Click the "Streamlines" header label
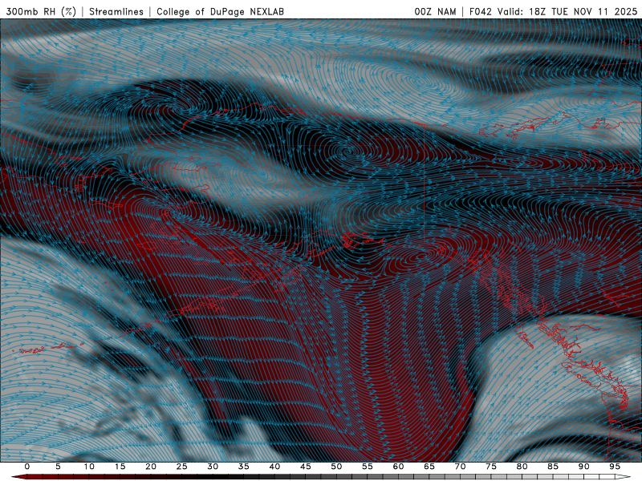 [x=116, y=11]
